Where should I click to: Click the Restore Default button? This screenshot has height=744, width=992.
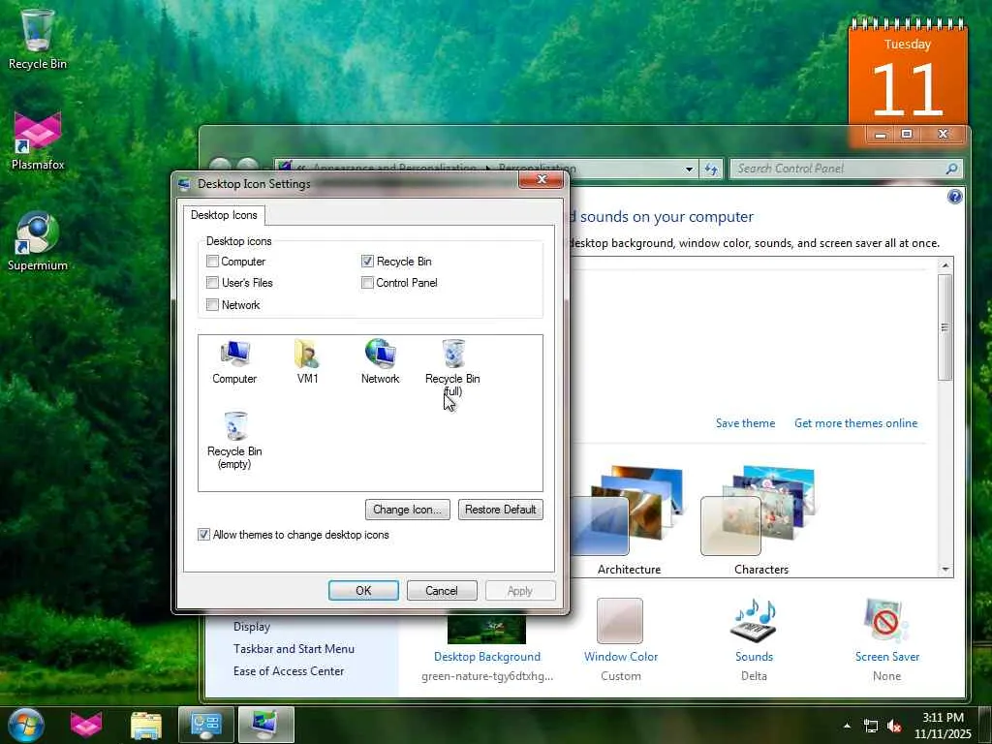coord(500,510)
